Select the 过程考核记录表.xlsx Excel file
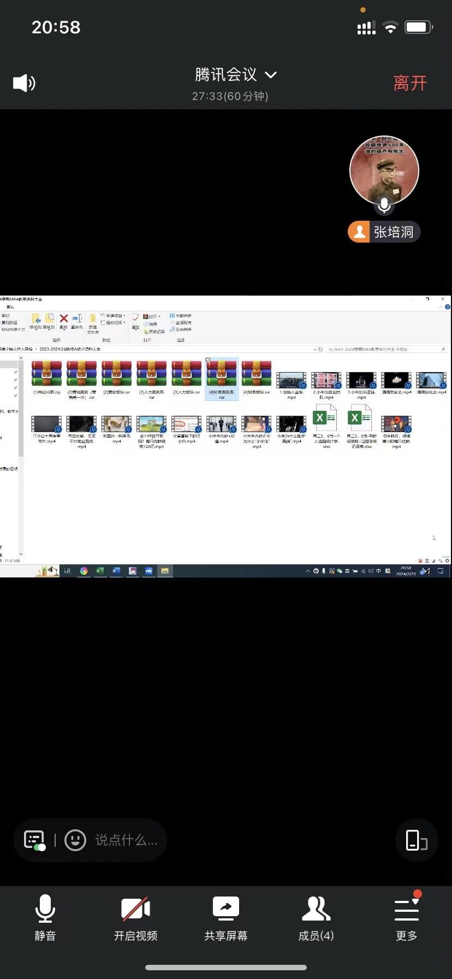The height and width of the screenshot is (979, 452). point(361,427)
